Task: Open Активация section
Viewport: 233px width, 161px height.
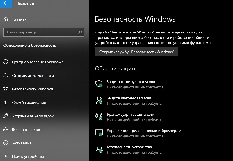Action: (22, 143)
